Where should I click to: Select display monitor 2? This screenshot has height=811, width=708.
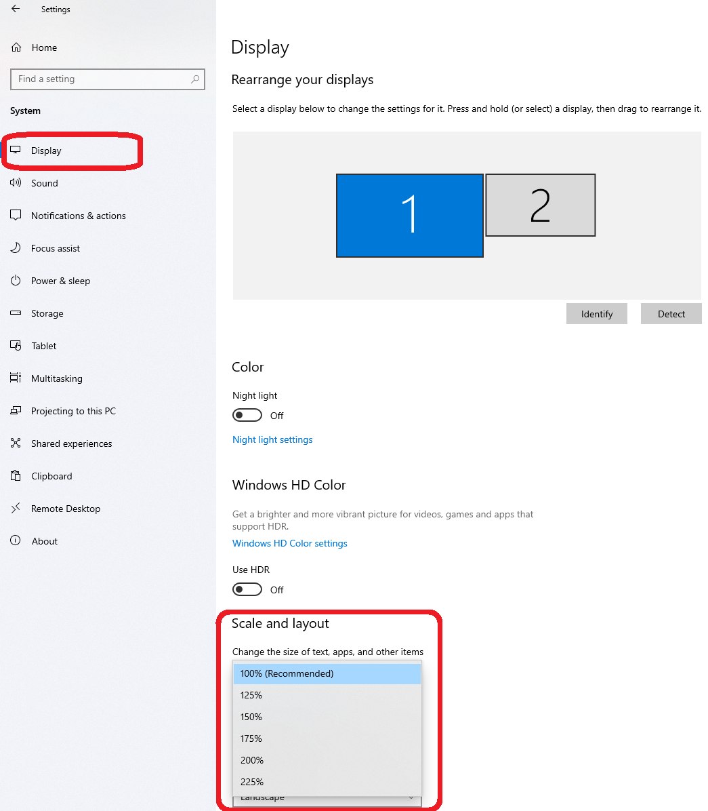pos(541,205)
